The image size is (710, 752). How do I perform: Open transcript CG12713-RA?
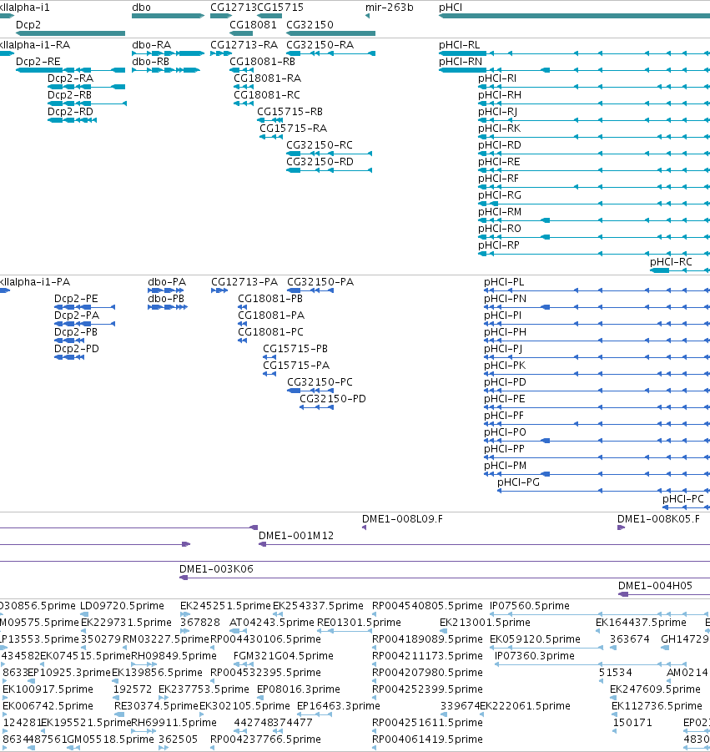pyautogui.click(x=244, y=45)
